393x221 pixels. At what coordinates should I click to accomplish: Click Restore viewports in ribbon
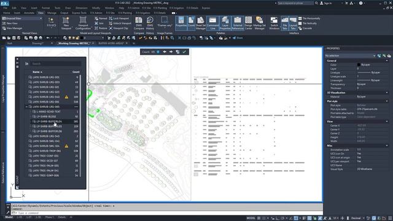tap(101, 28)
